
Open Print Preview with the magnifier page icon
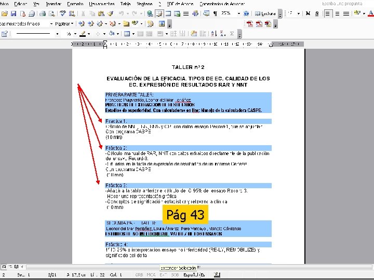(x=51, y=13)
